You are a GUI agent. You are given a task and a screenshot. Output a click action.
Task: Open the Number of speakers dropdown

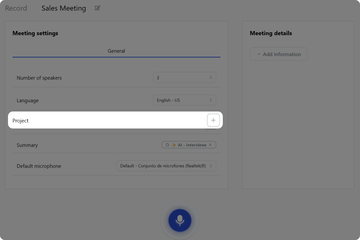click(x=184, y=78)
